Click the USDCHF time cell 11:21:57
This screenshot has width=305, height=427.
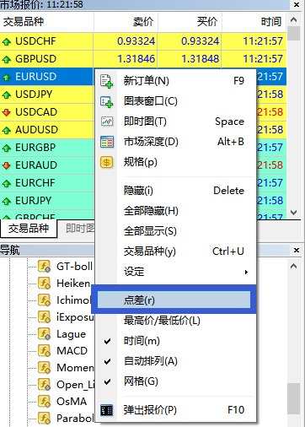click(x=263, y=41)
